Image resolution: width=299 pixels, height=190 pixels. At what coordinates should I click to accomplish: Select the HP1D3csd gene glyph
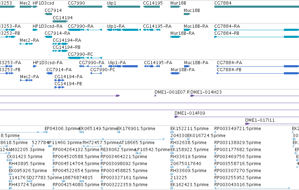[35, 7]
